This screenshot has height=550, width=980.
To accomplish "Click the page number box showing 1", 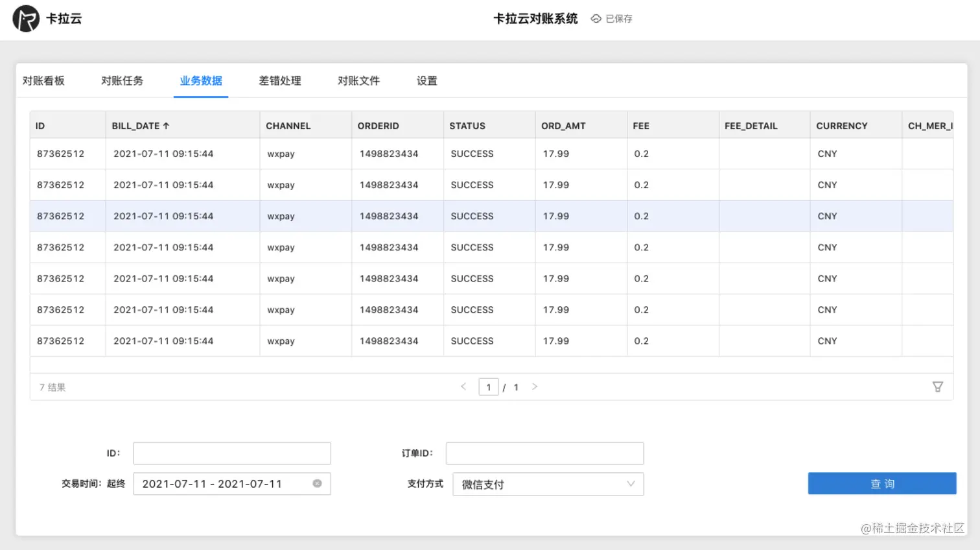I will [x=489, y=387].
